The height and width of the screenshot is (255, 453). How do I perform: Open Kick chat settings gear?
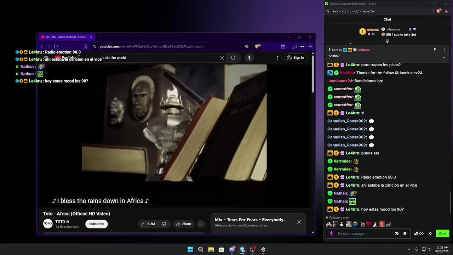click(x=430, y=233)
